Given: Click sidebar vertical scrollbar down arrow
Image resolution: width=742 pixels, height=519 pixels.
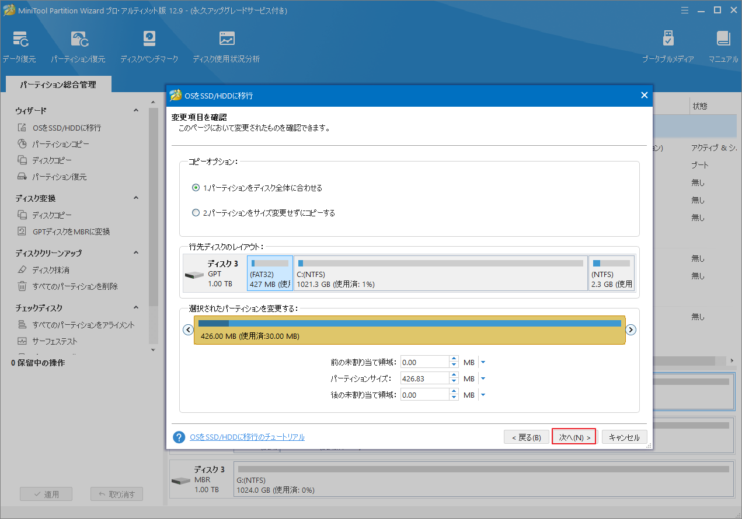Looking at the screenshot, I should 154,350.
